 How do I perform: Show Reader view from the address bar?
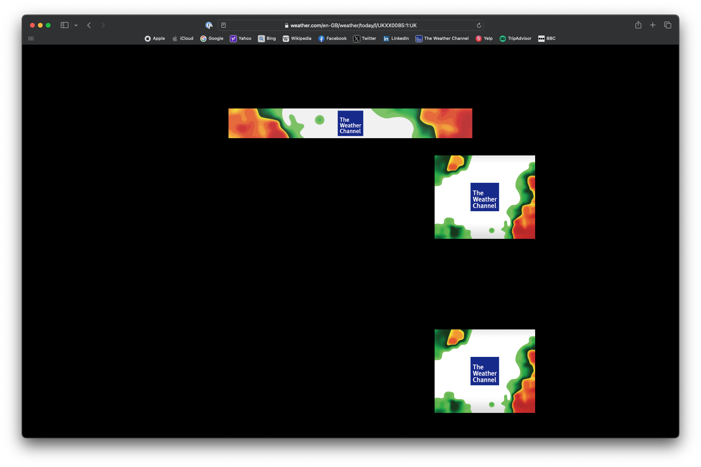pos(224,25)
